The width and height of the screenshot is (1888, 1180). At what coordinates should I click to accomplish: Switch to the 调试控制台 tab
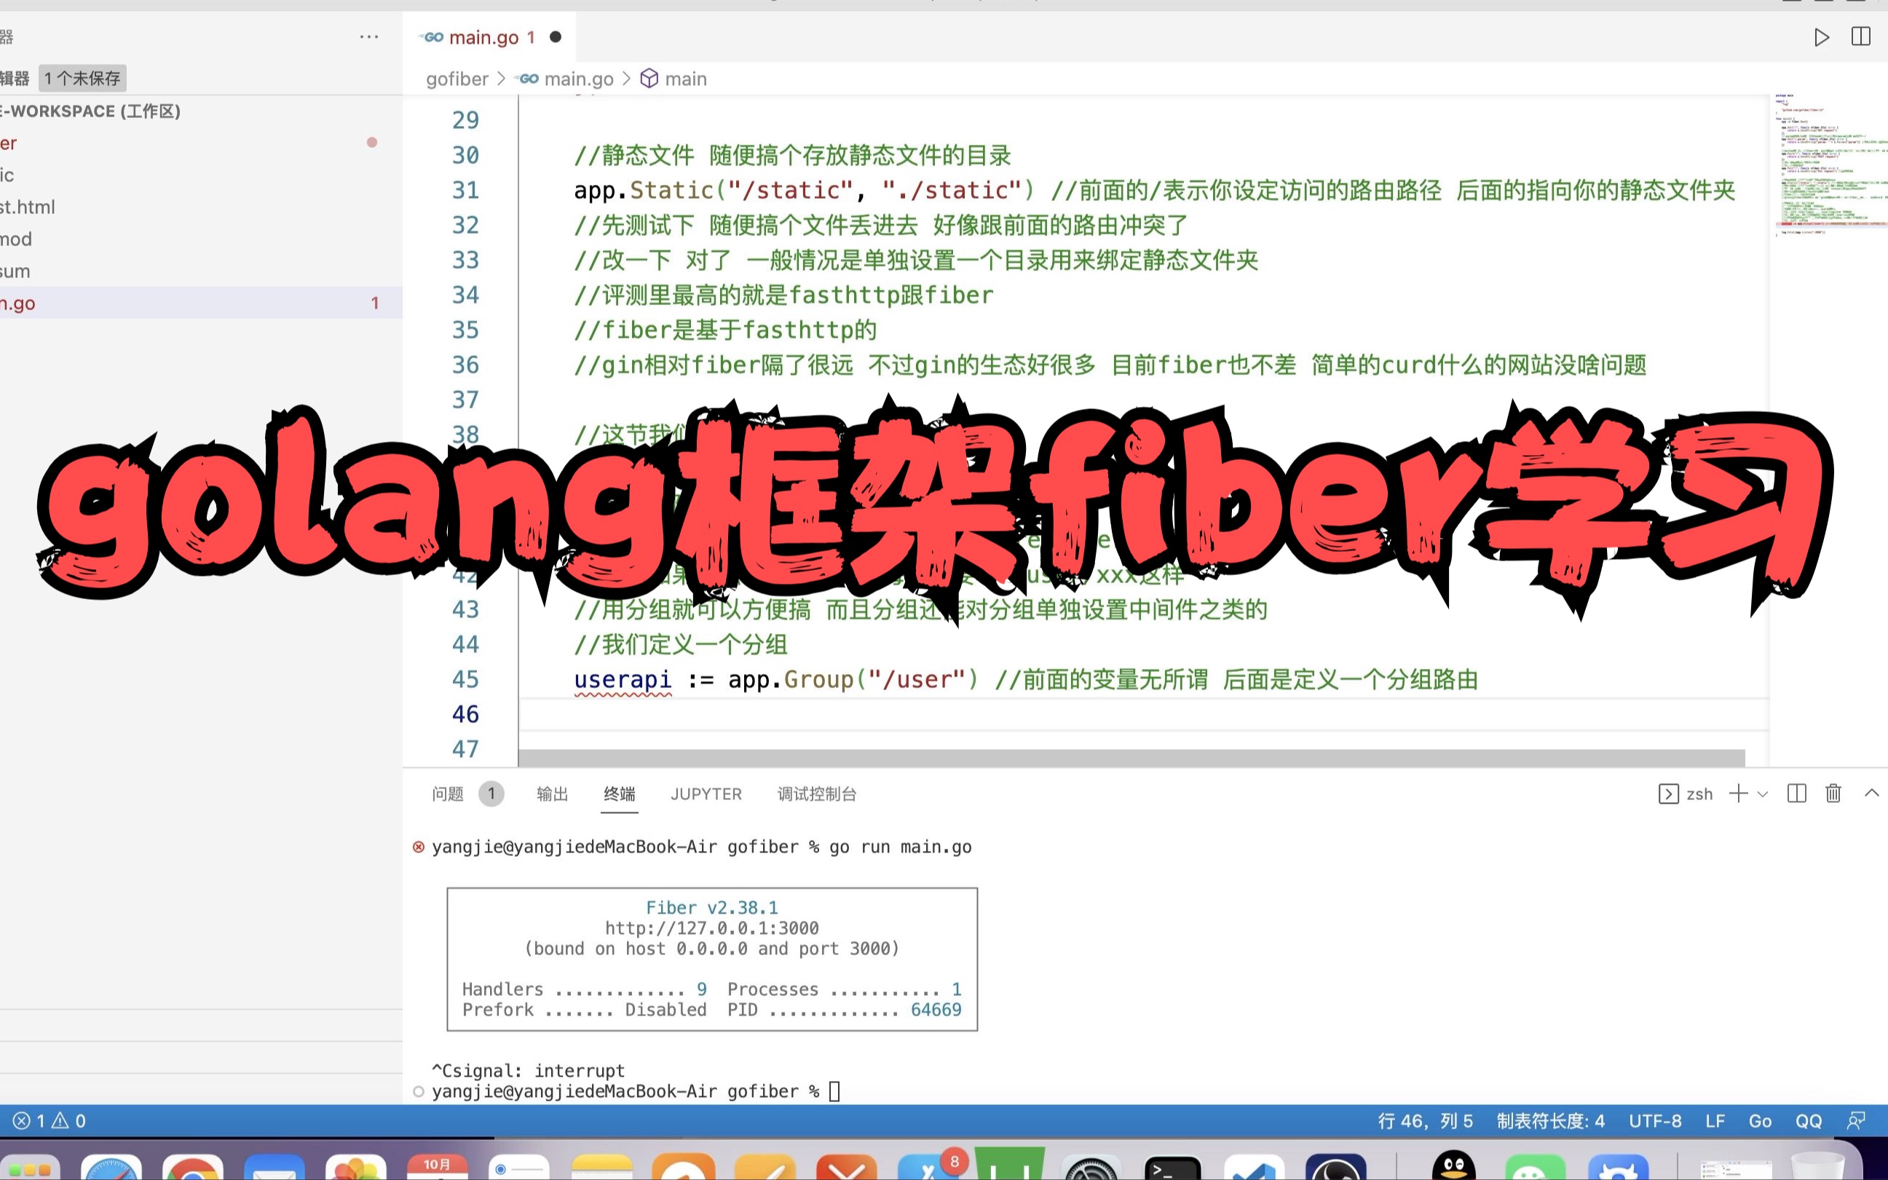pyautogui.click(x=815, y=793)
